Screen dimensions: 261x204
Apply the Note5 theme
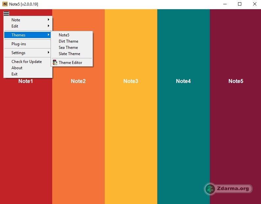pyautogui.click(x=72, y=35)
